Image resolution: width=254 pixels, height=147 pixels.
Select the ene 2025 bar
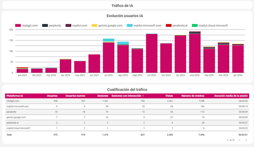click(22, 70)
